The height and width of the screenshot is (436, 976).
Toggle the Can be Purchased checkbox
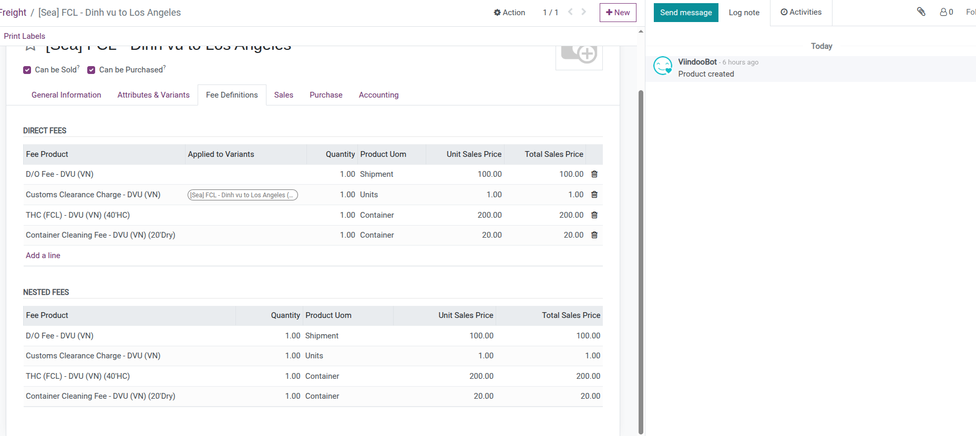click(91, 70)
